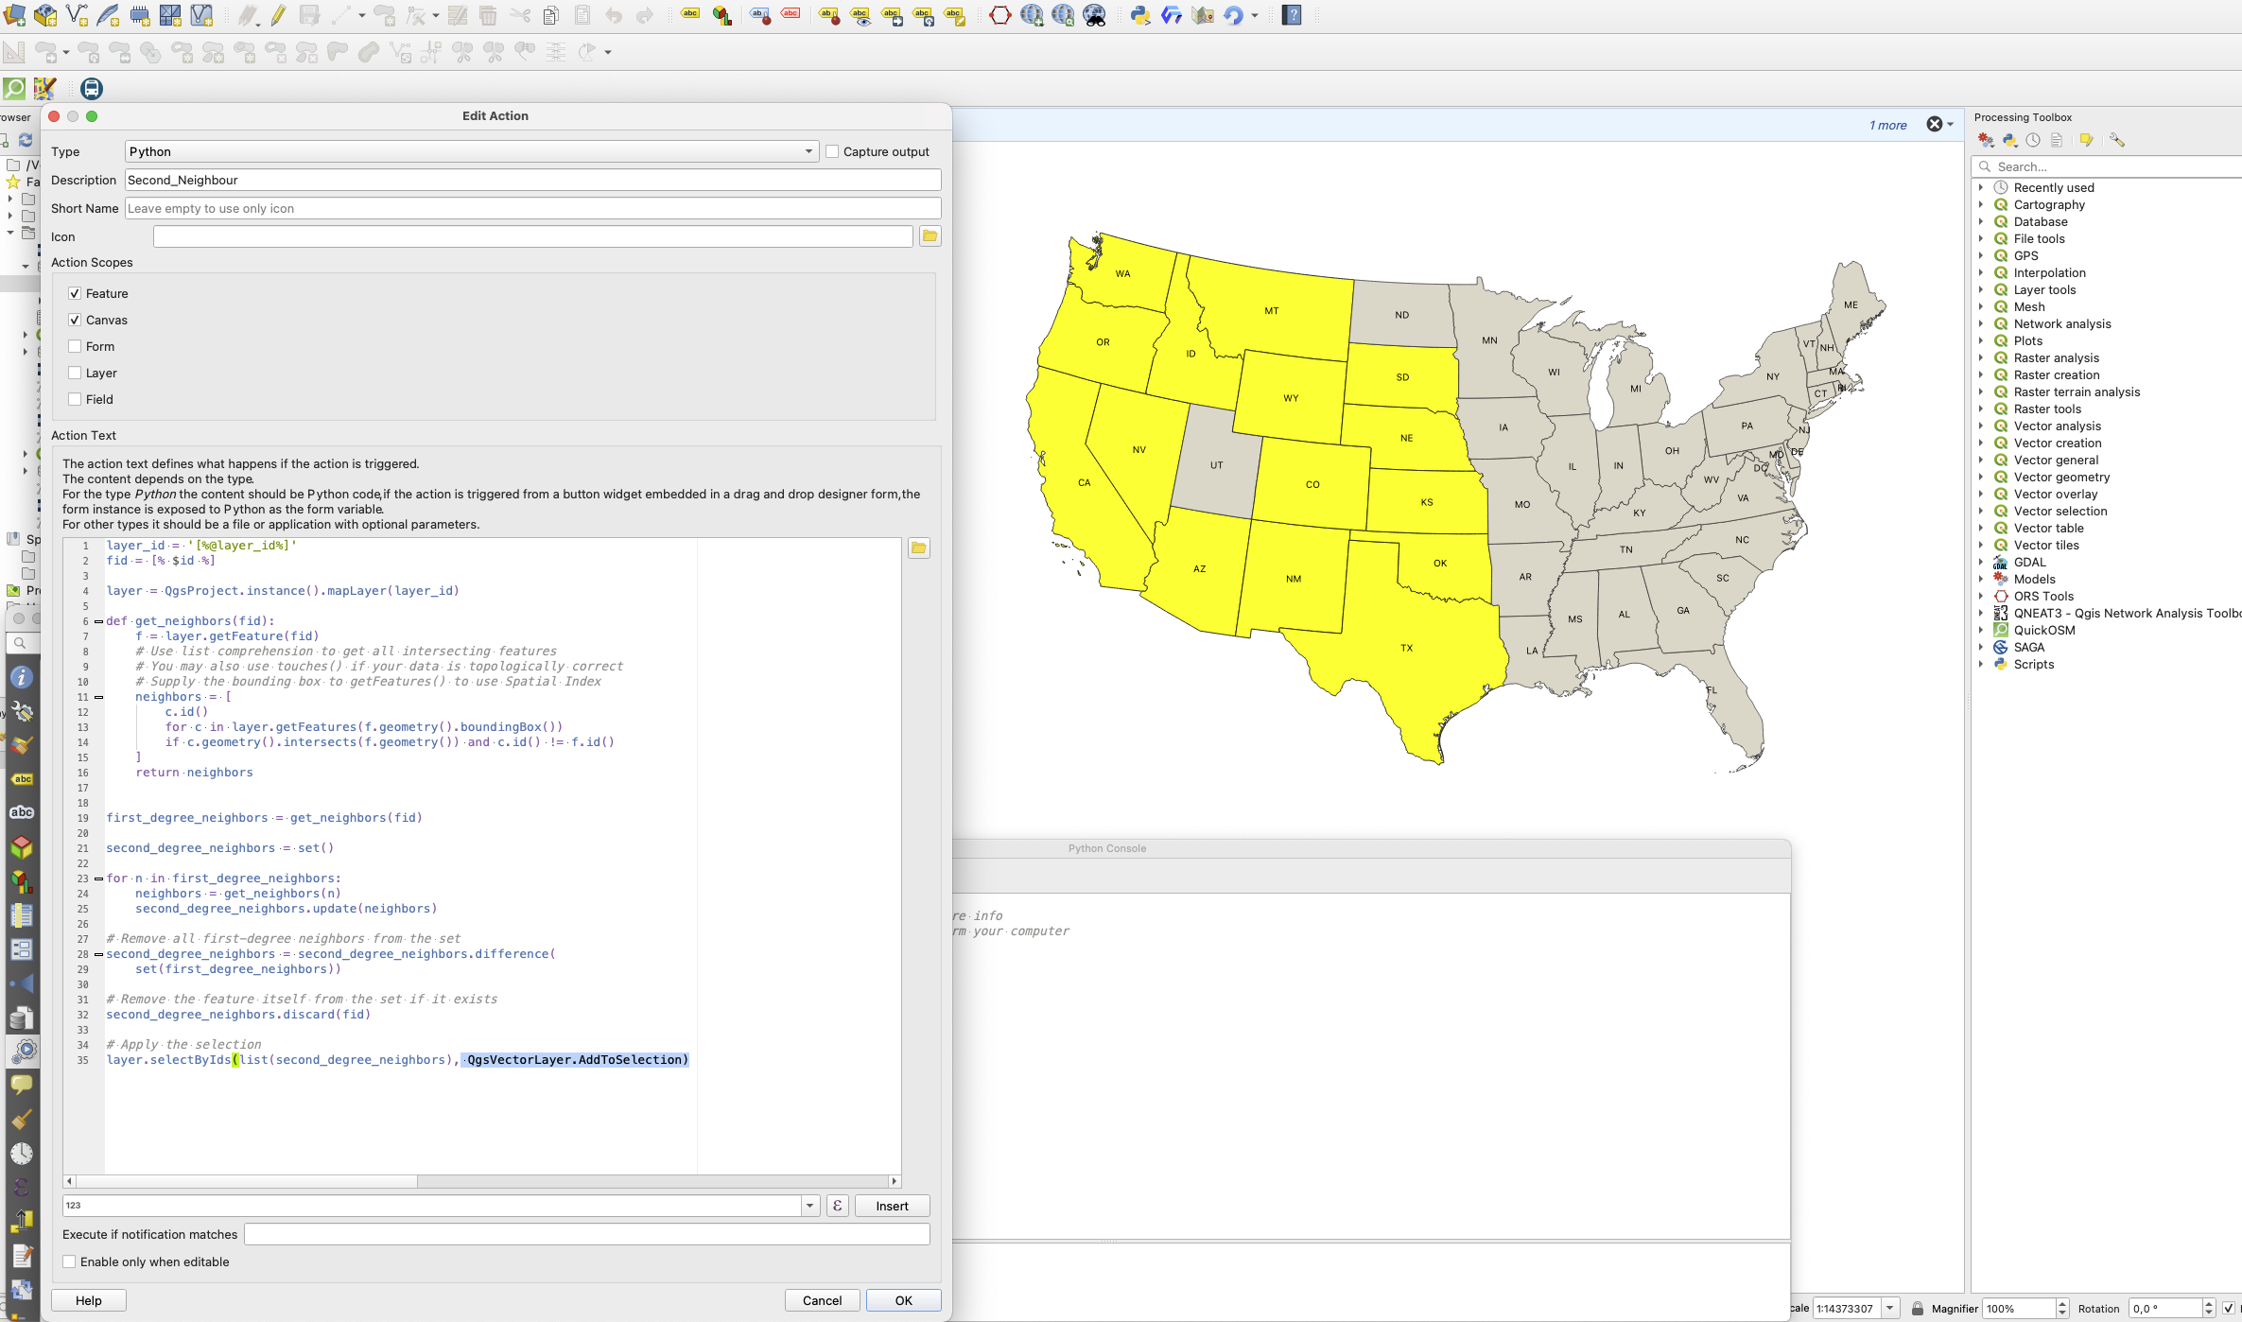The width and height of the screenshot is (2242, 1322).
Task: Click Processing Toolbox history clock icon
Action: [x=2033, y=140]
